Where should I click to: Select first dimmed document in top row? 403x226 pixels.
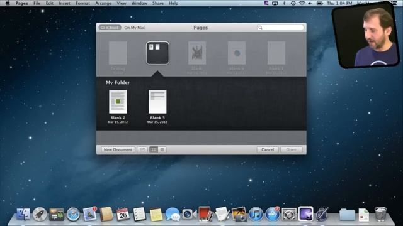(x=118, y=53)
